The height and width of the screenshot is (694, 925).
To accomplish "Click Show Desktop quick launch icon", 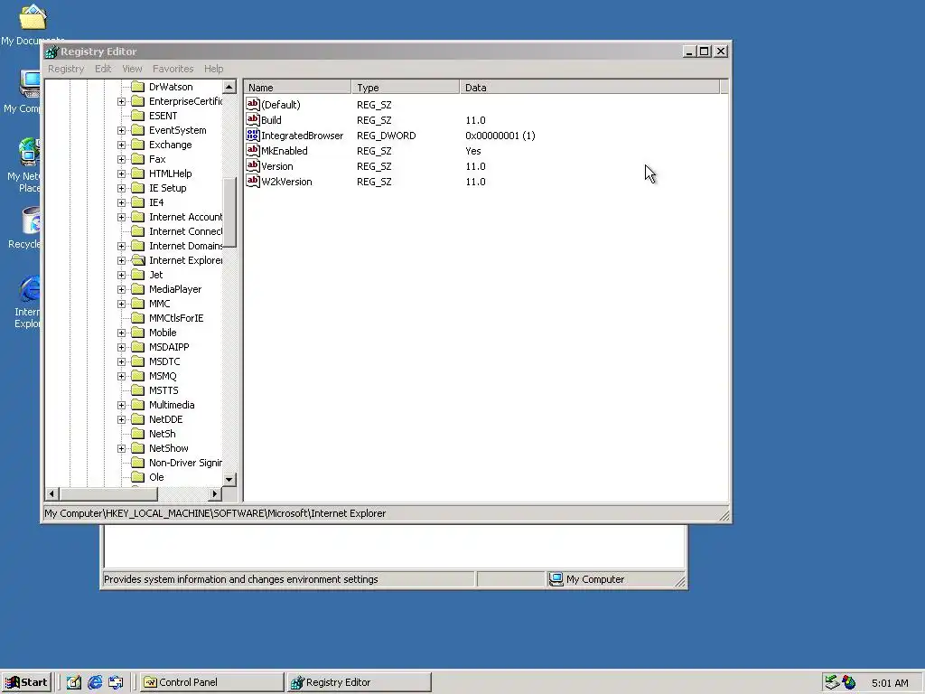I will pyautogui.click(x=74, y=682).
